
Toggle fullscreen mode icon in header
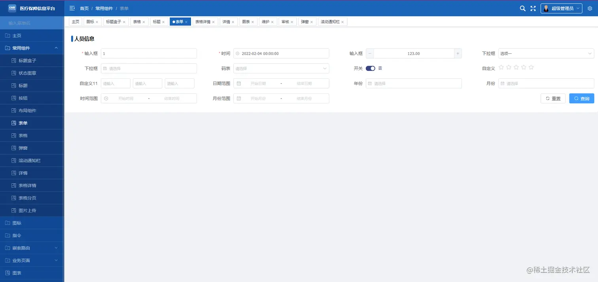pyautogui.click(x=533, y=8)
